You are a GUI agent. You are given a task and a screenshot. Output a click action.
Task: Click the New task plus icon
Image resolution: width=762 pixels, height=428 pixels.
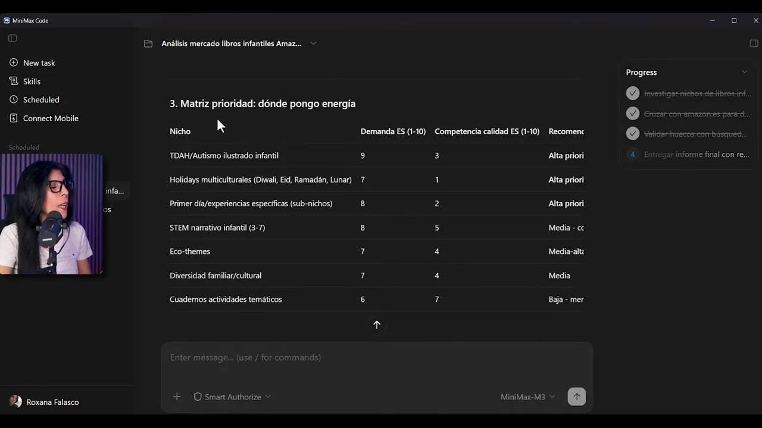click(14, 62)
